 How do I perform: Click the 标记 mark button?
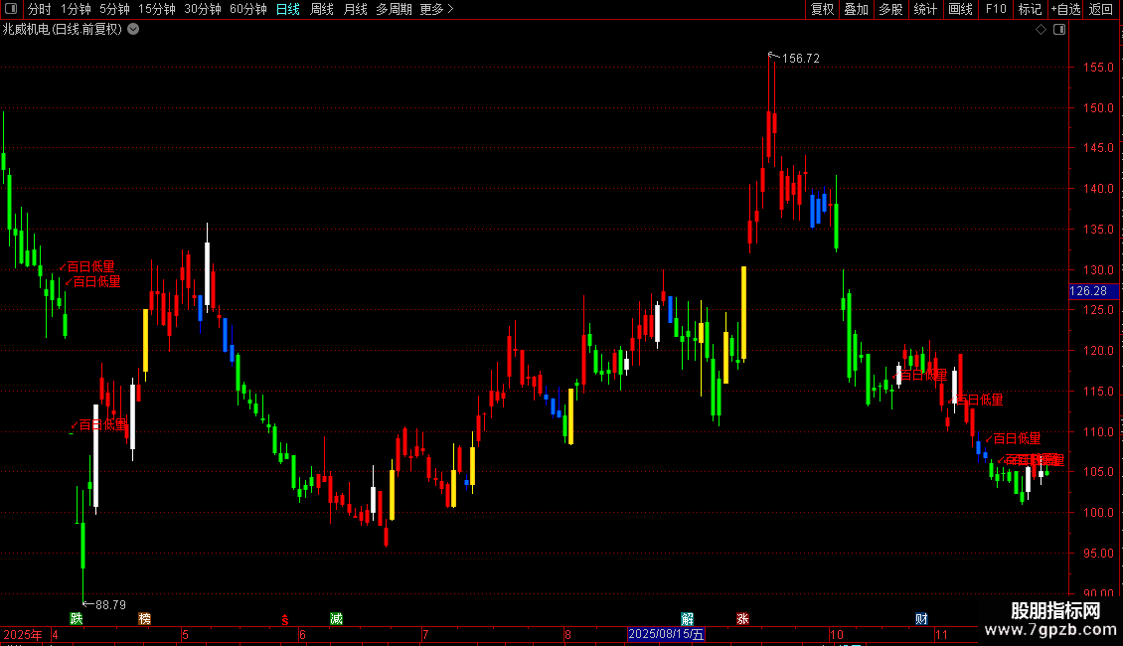(x=1030, y=9)
